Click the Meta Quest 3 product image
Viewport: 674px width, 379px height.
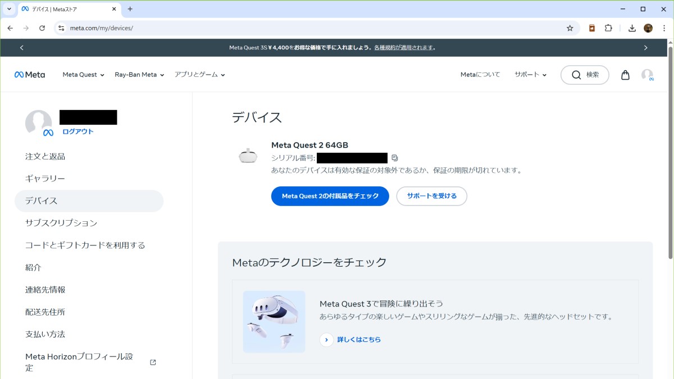[274, 322]
